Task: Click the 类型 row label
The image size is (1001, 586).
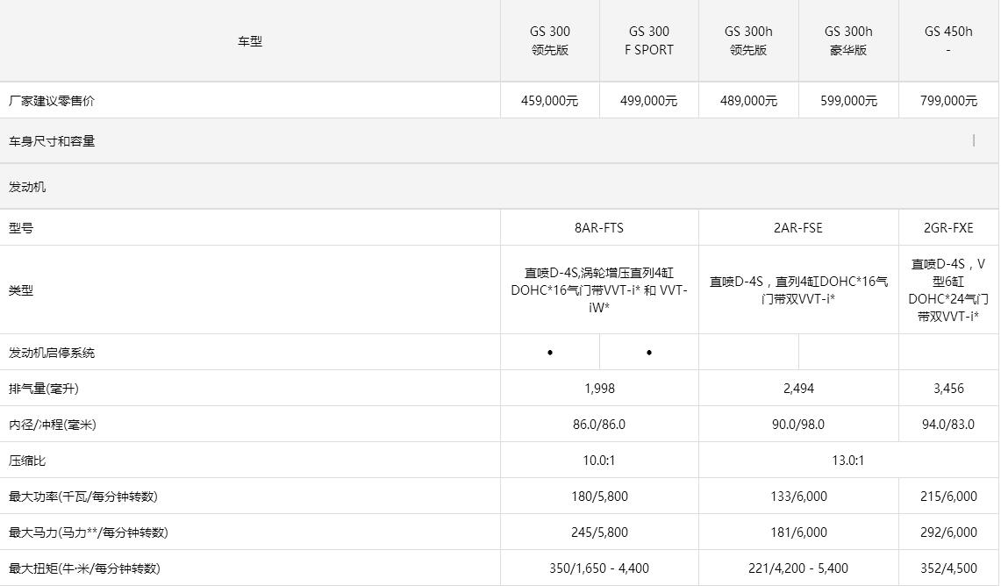Action: point(21,290)
